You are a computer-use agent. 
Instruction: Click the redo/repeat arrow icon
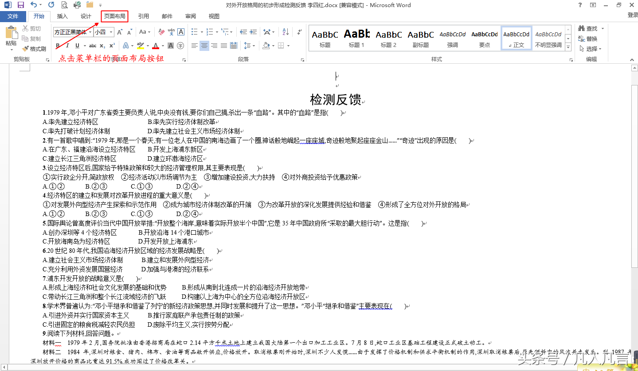tap(51, 5)
